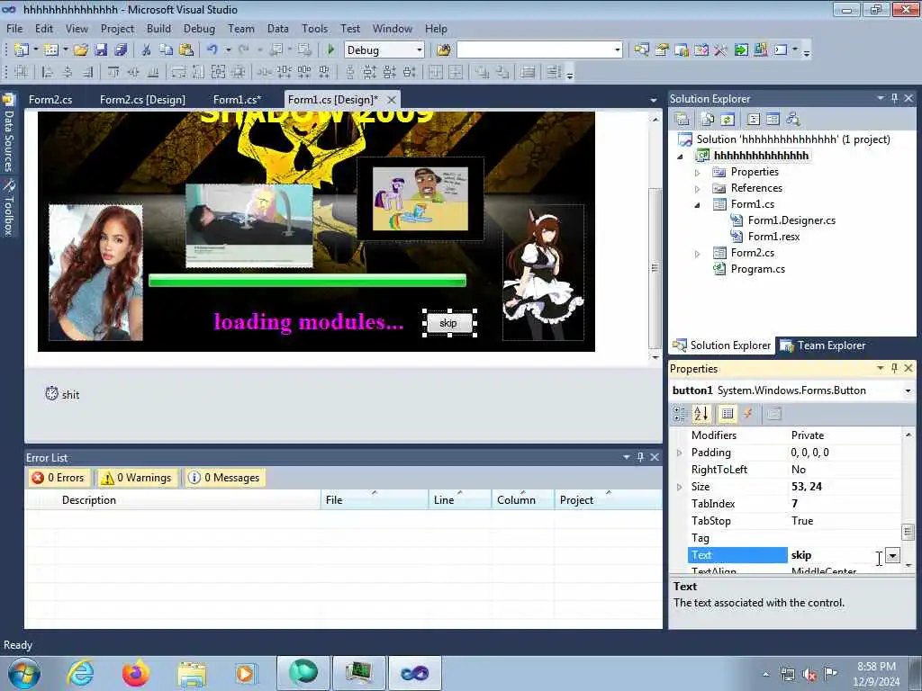This screenshot has height=691, width=922.
Task: Expand the Size property row
Action: 680,487
